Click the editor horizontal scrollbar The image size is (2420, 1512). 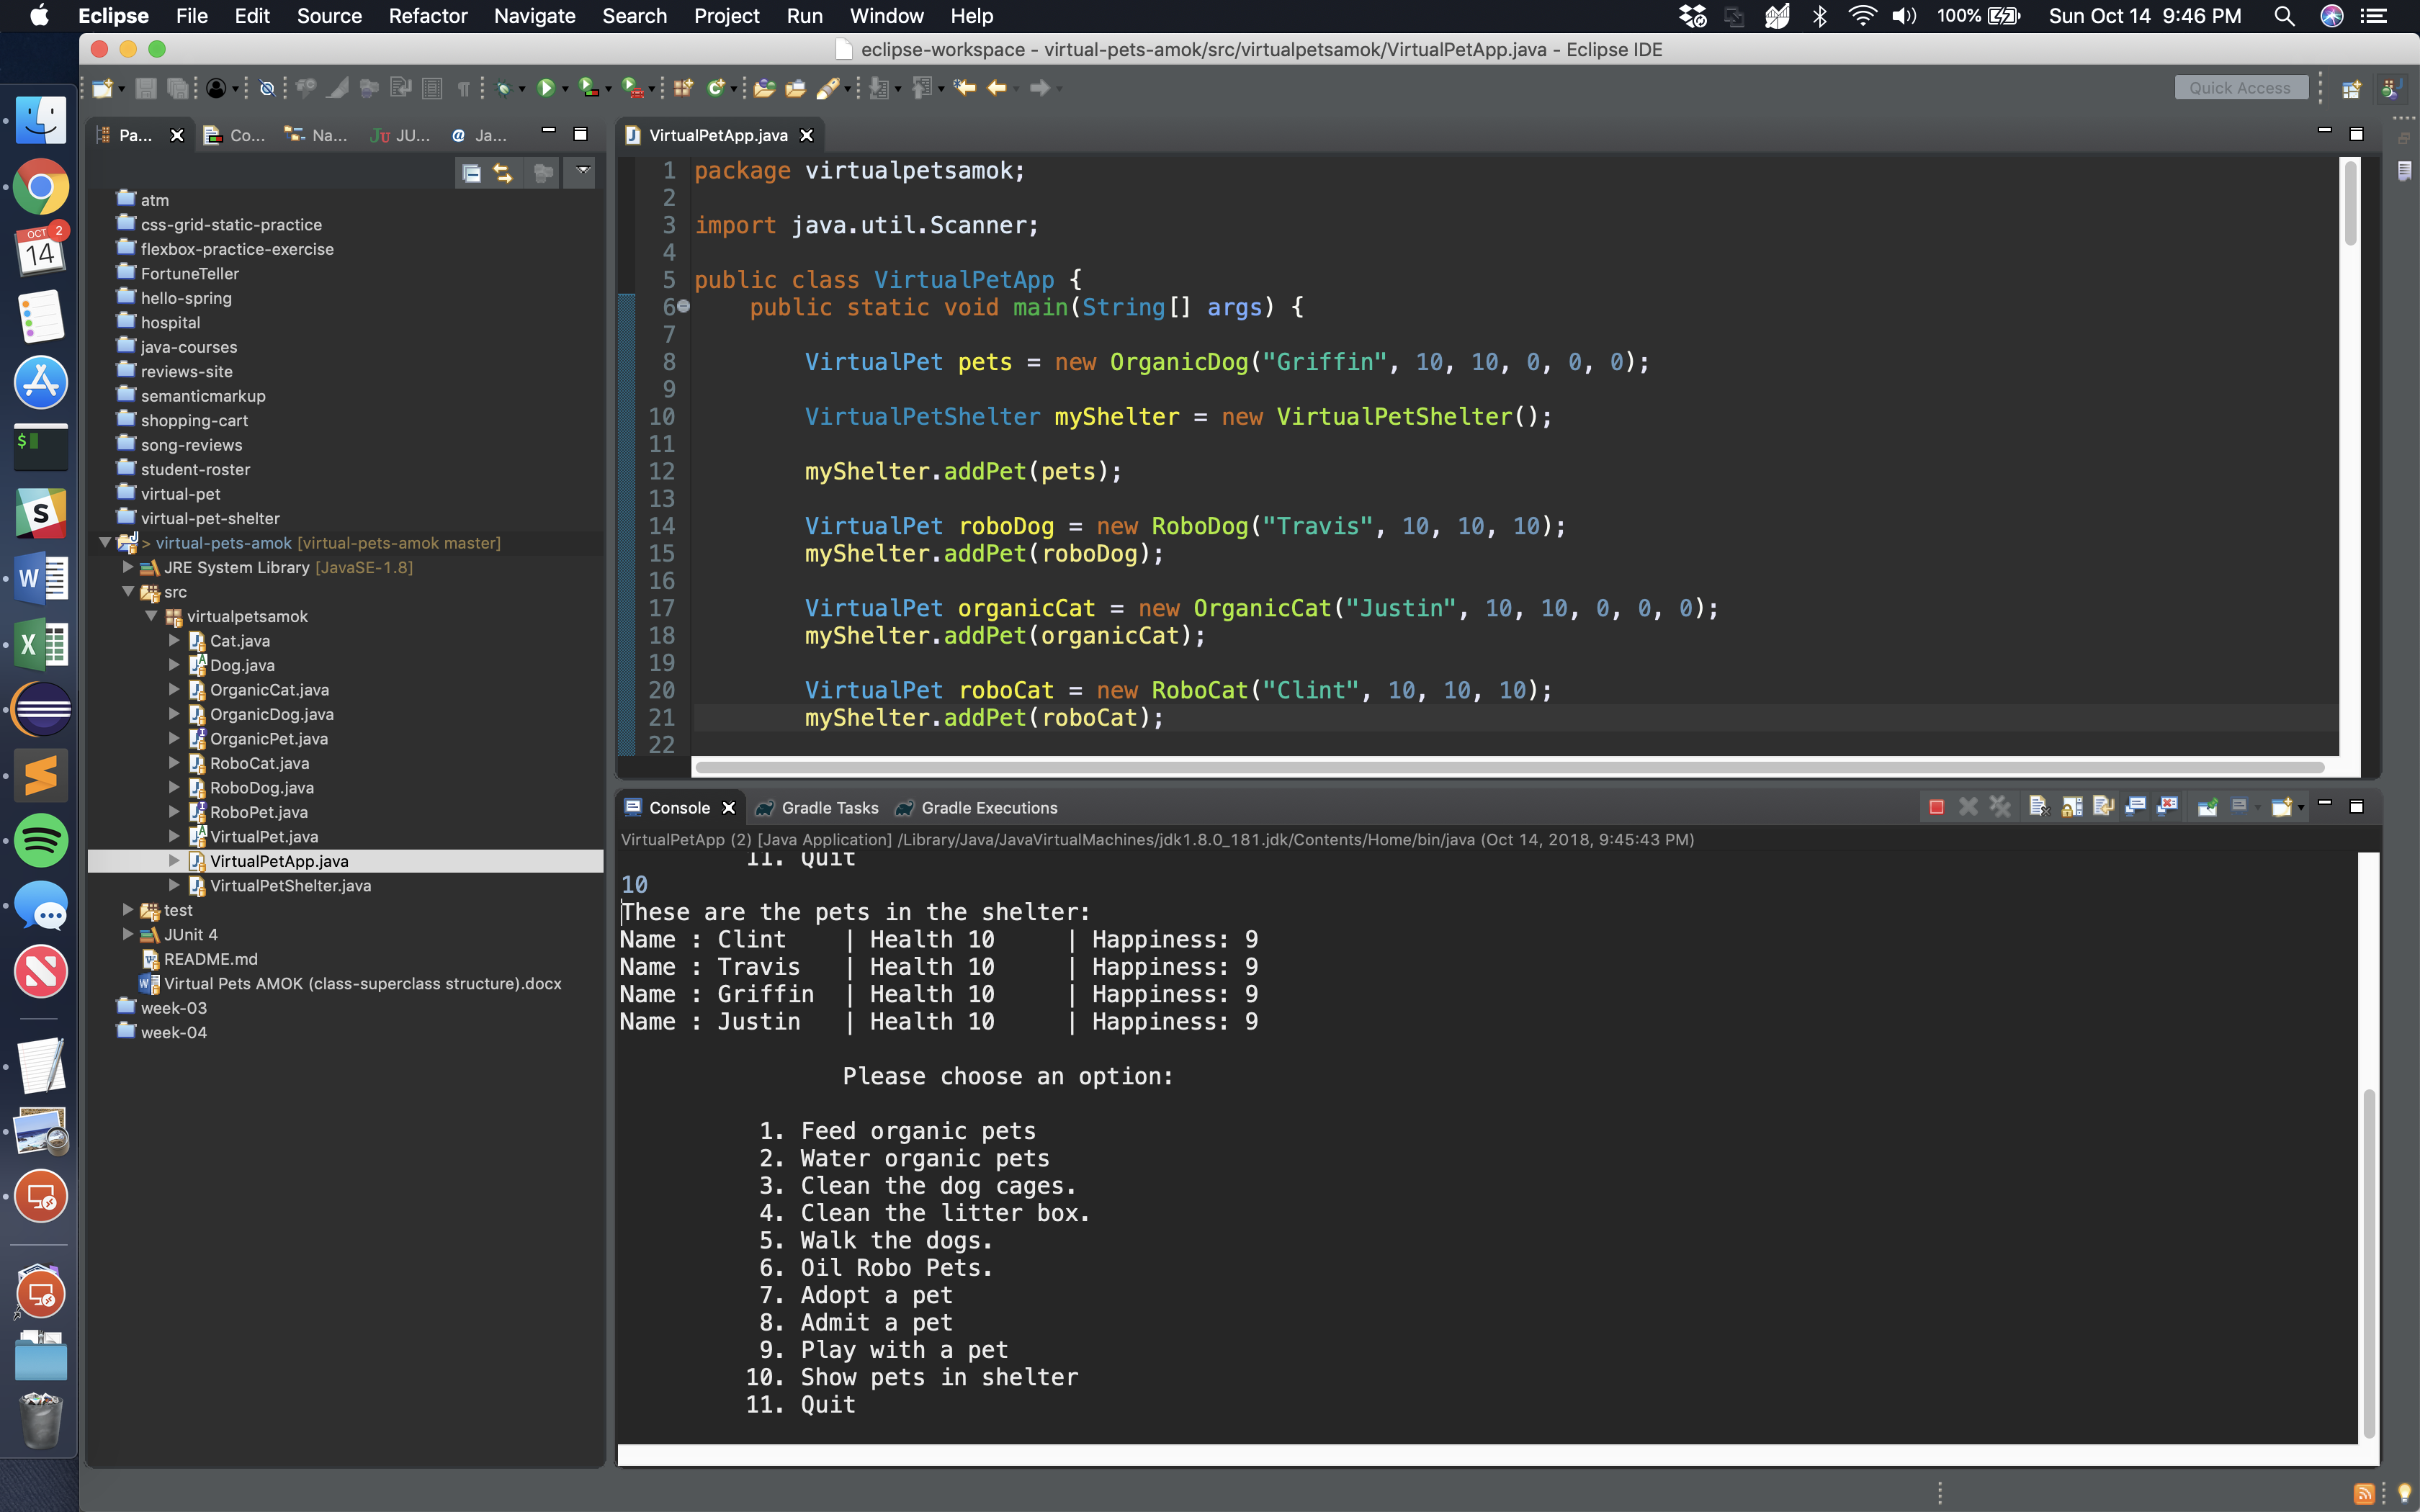coord(1509,767)
